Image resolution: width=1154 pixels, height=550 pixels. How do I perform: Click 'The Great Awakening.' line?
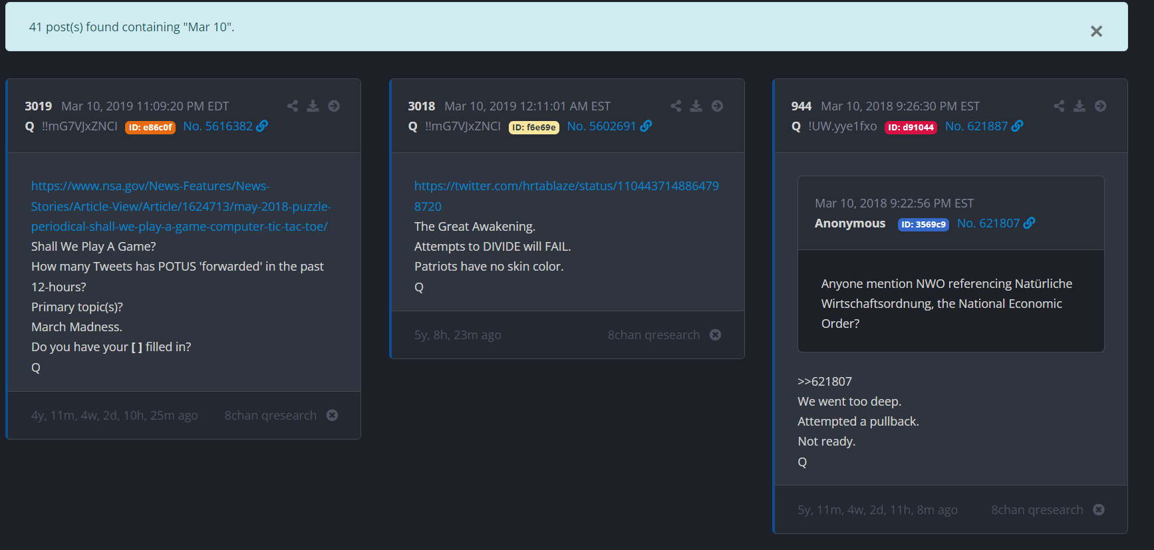click(475, 226)
